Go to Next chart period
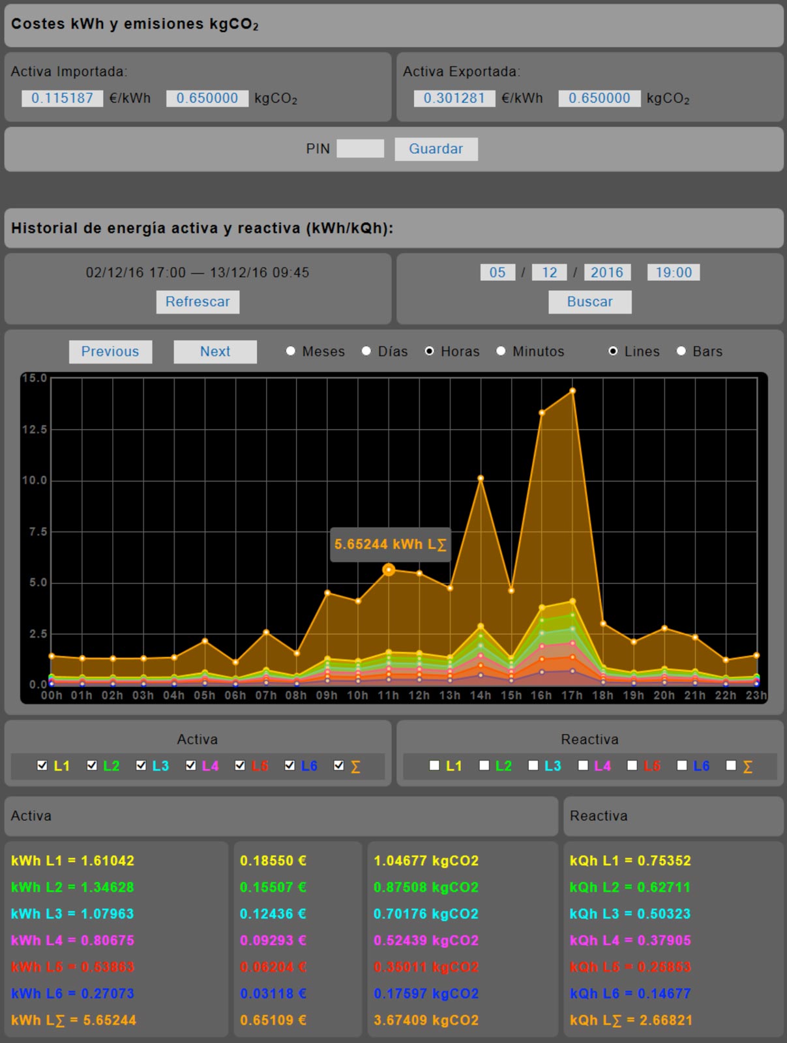 point(215,351)
